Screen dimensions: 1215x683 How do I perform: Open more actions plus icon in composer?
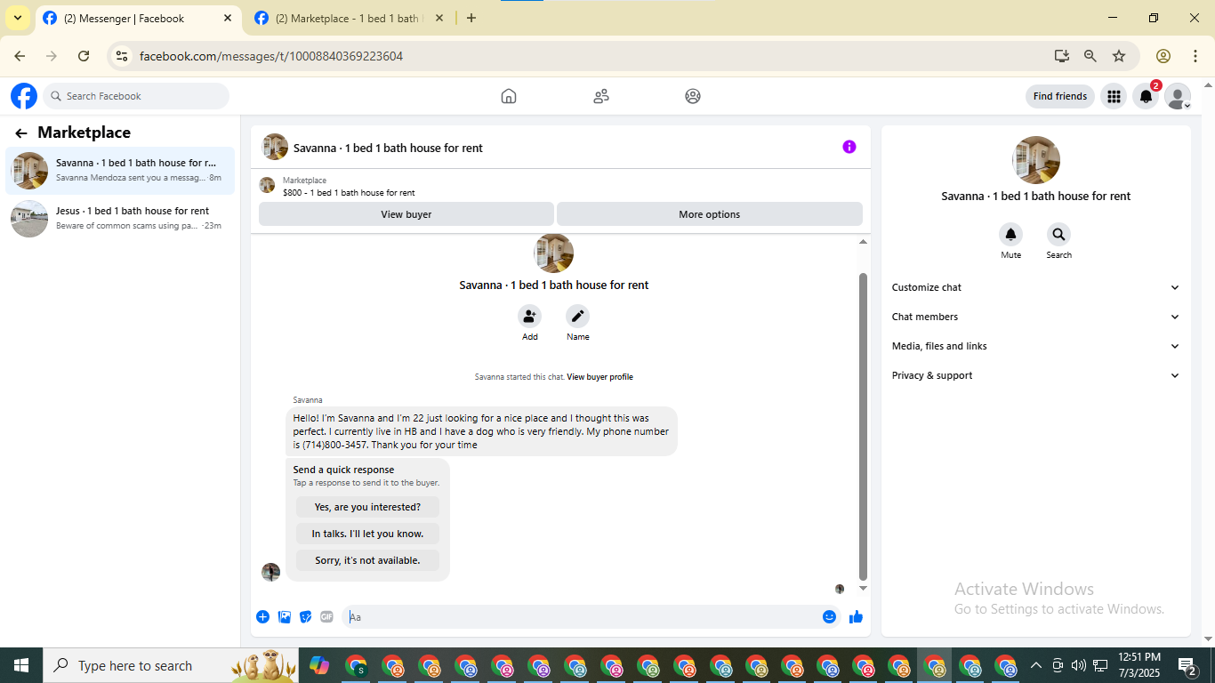pos(263,617)
